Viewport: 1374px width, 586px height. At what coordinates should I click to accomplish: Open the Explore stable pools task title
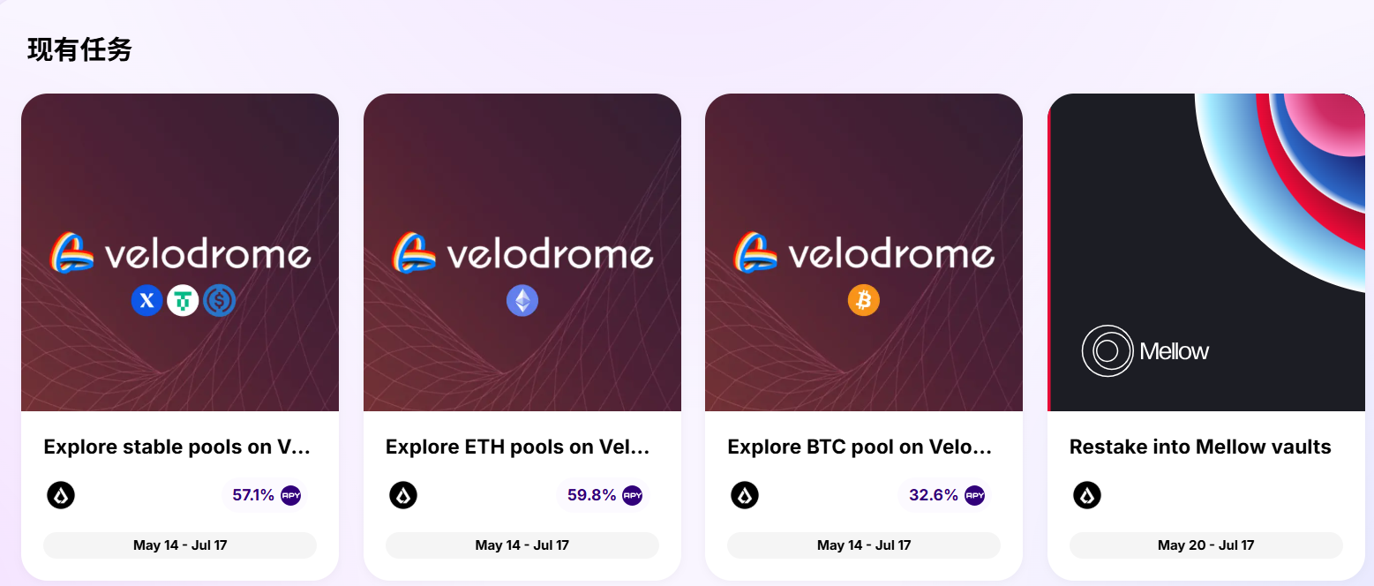coord(177,447)
